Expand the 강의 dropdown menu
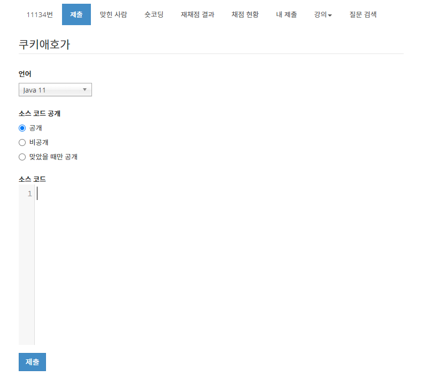Viewport: 424px width, 377px height. point(323,14)
